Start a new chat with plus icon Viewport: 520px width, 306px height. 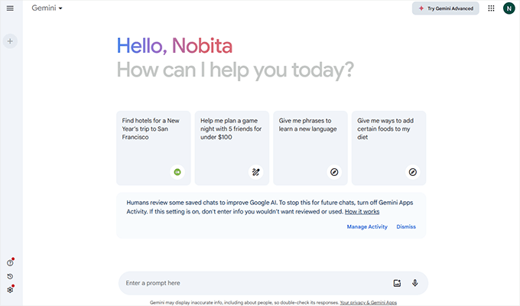click(10, 41)
